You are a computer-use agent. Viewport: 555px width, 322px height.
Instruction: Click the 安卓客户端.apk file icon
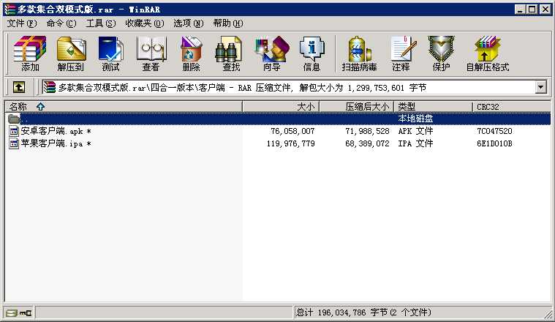click(13, 131)
